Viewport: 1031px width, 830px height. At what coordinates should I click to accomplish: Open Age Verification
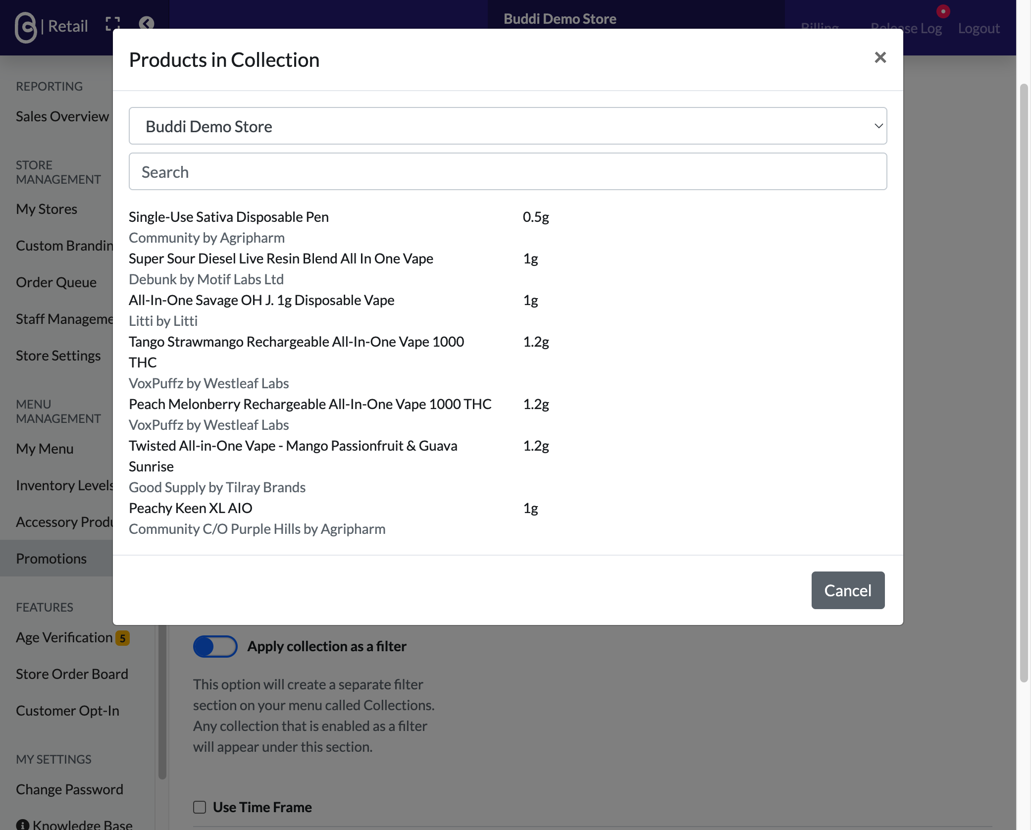(64, 637)
